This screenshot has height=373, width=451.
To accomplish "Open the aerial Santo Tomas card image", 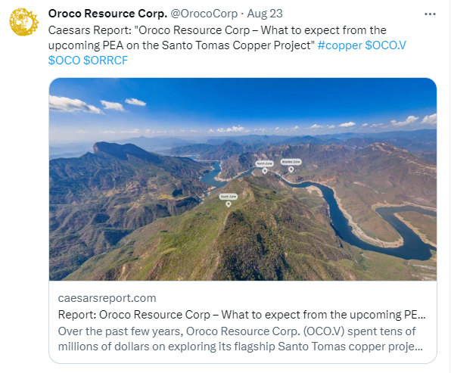I will [243, 179].
